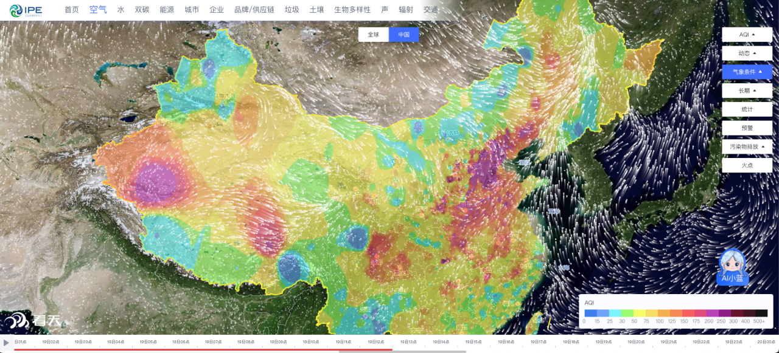Open the AI小蓝 assistant avatar
The image size is (779, 353).
pos(732,266)
